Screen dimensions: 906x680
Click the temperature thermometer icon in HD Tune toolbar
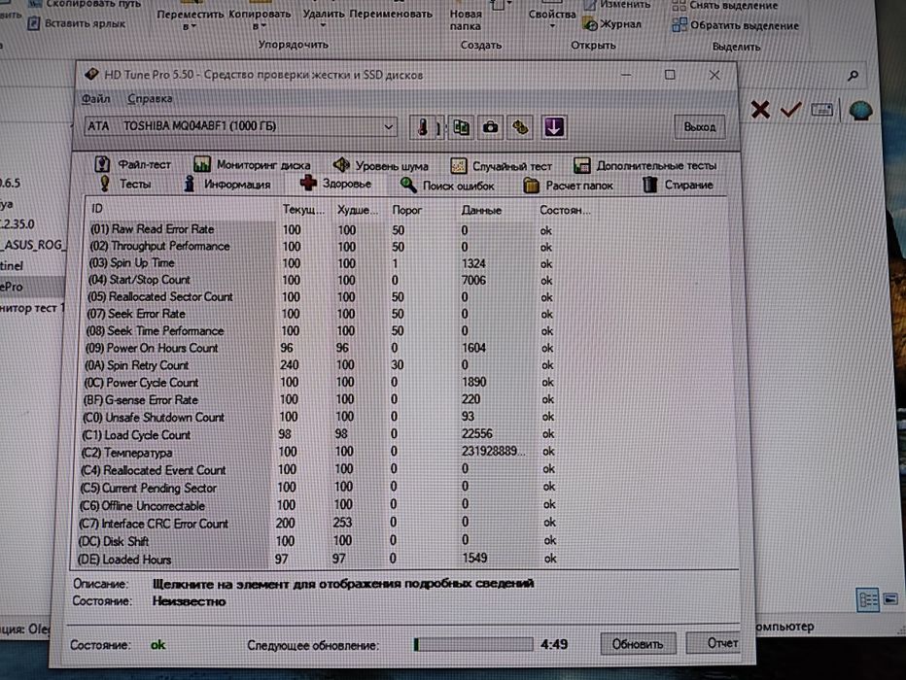[x=422, y=127]
